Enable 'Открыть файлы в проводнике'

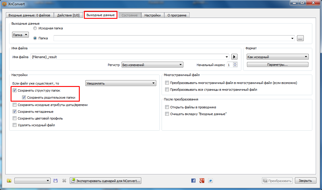tap(167, 107)
